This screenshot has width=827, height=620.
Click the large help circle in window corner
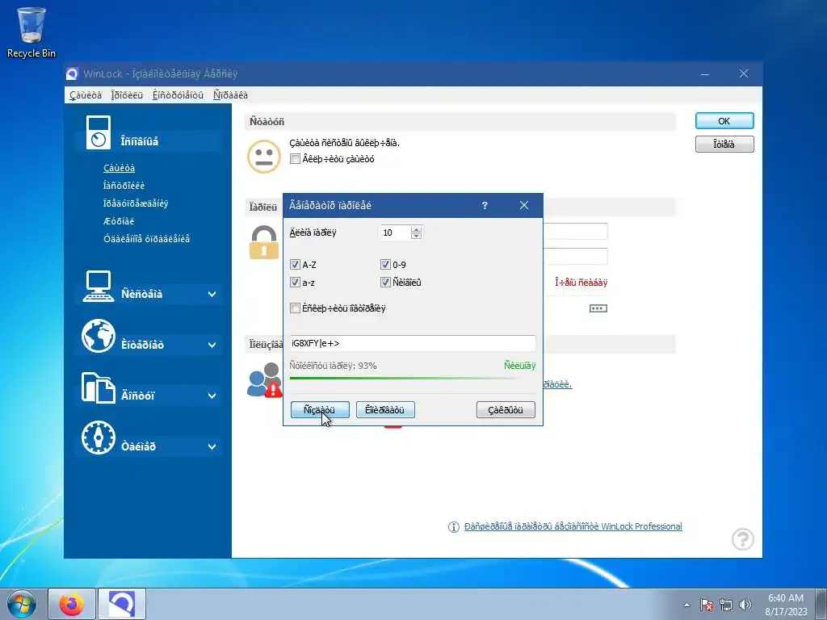coord(743,539)
